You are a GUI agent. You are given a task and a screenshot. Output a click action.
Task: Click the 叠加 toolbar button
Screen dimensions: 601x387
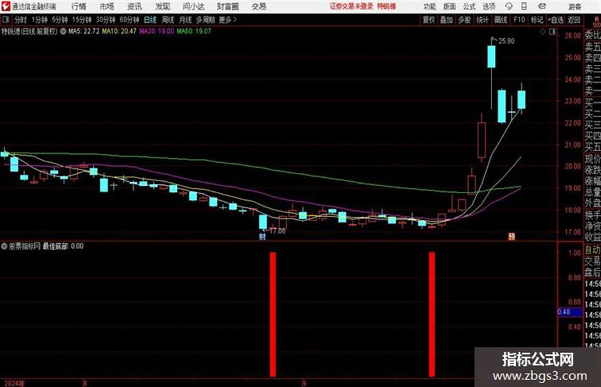[x=446, y=20]
